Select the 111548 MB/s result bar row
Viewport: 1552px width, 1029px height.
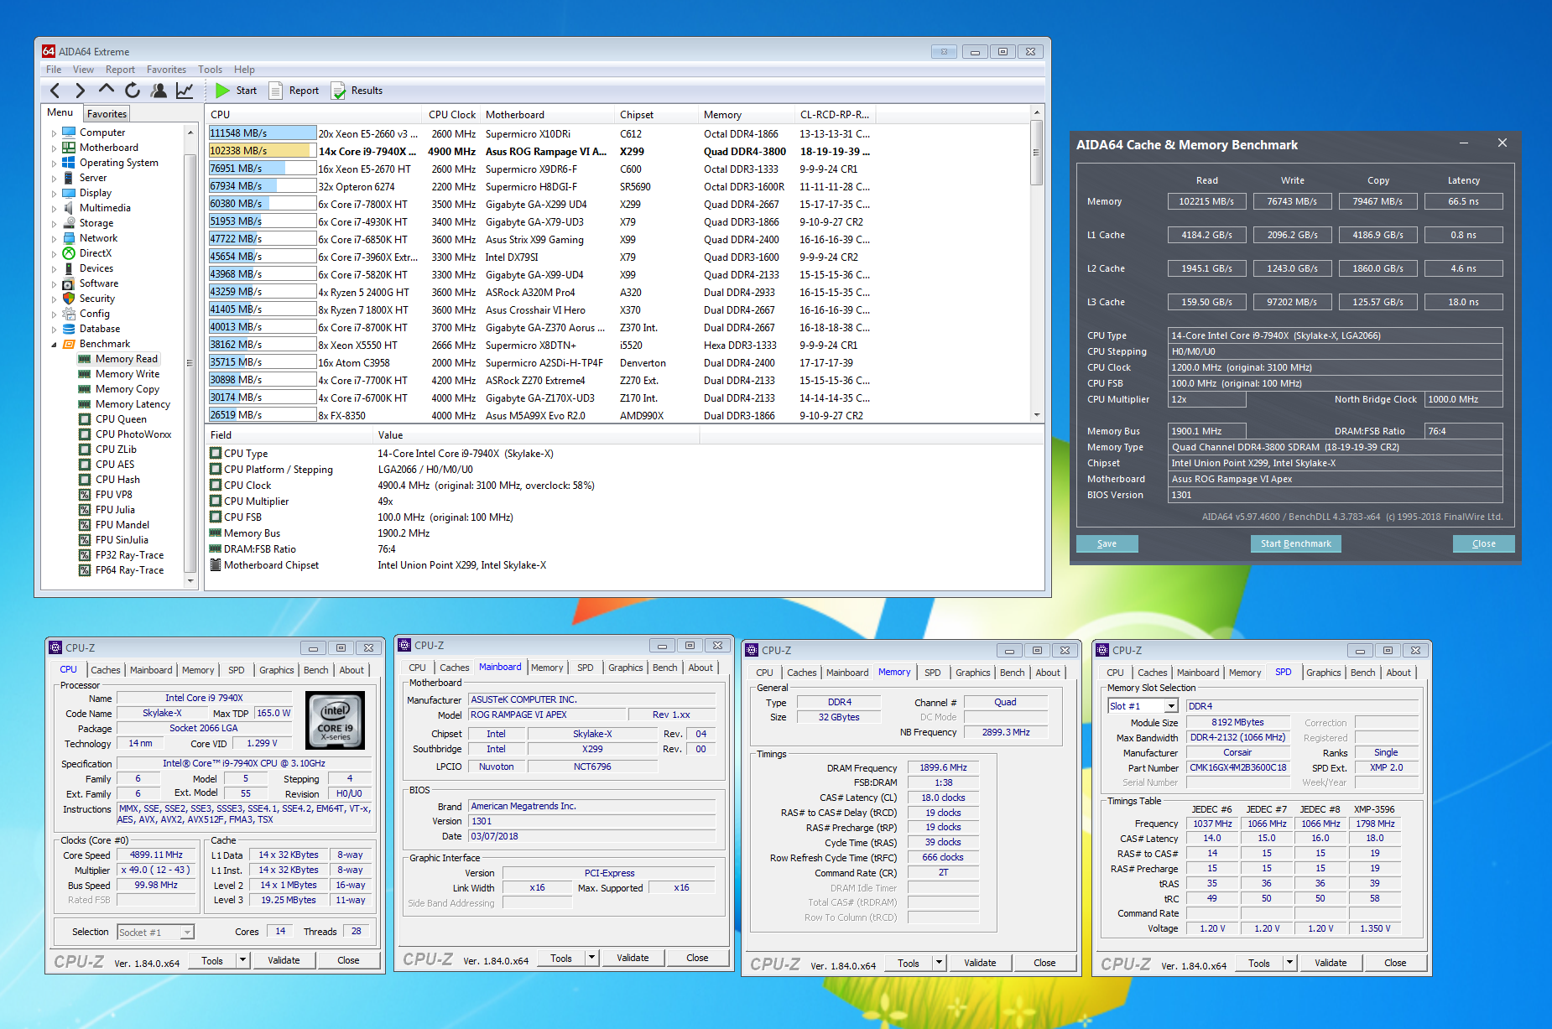262,133
